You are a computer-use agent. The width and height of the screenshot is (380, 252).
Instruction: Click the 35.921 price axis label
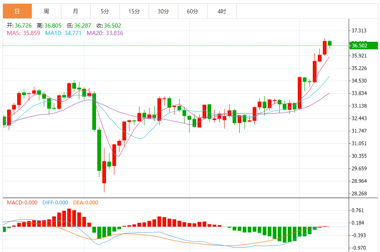coord(359,56)
